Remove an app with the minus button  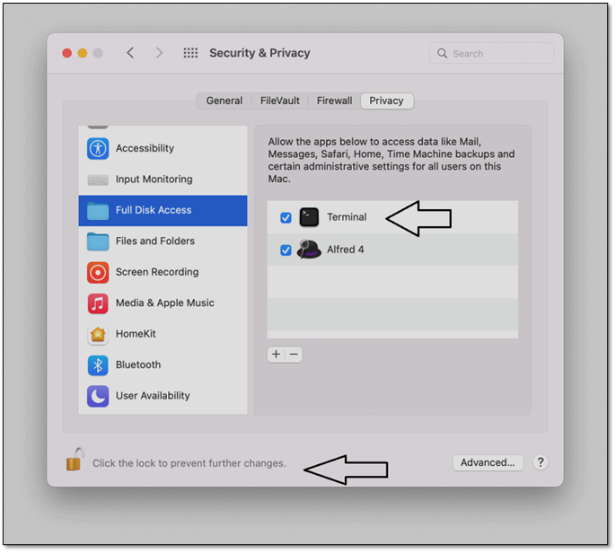pos(294,355)
